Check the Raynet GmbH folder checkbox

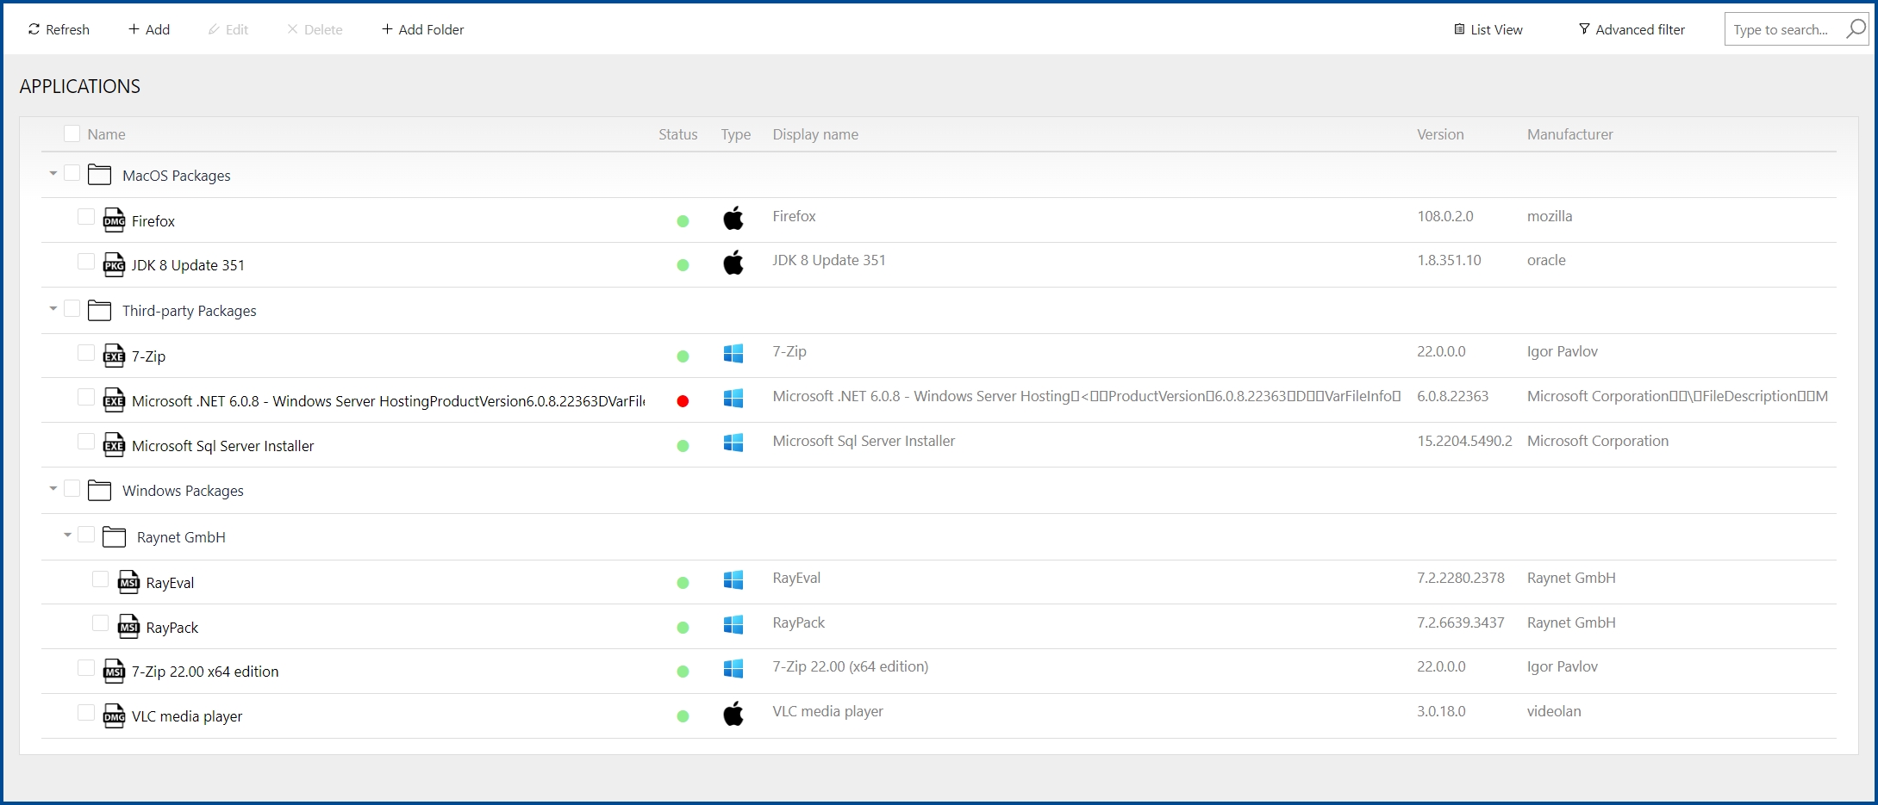85,535
